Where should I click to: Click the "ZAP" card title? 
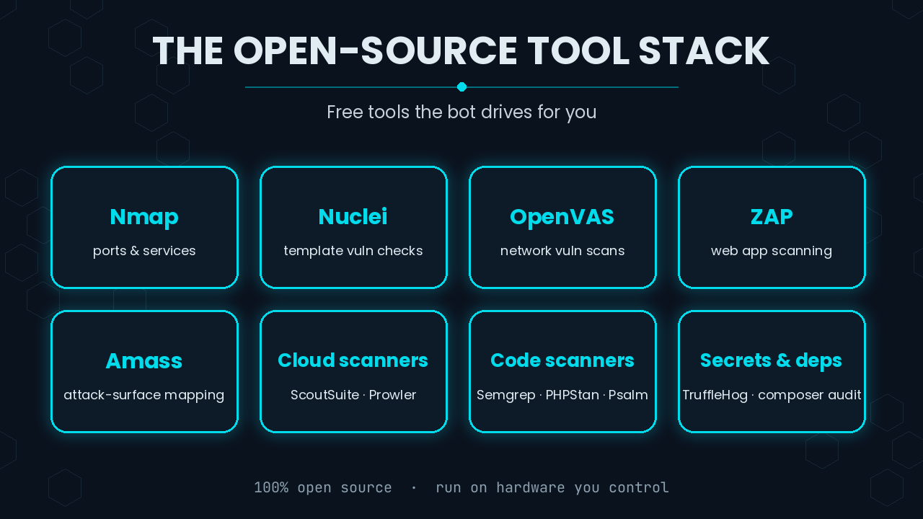click(x=772, y=216)
